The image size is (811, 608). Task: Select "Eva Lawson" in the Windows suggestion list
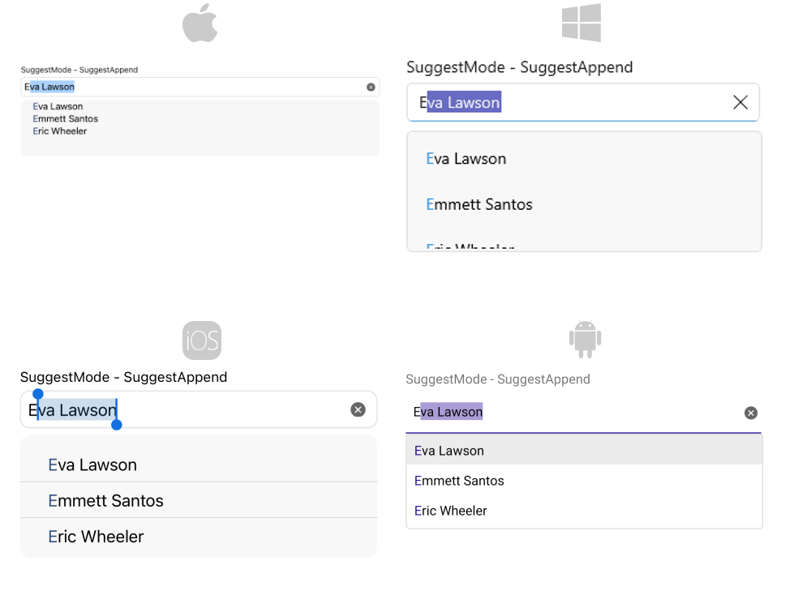pos(466,158)
